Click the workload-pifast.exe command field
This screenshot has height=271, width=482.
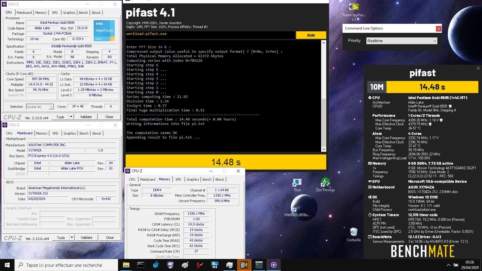pyautogui.click(x=210, y=35)
